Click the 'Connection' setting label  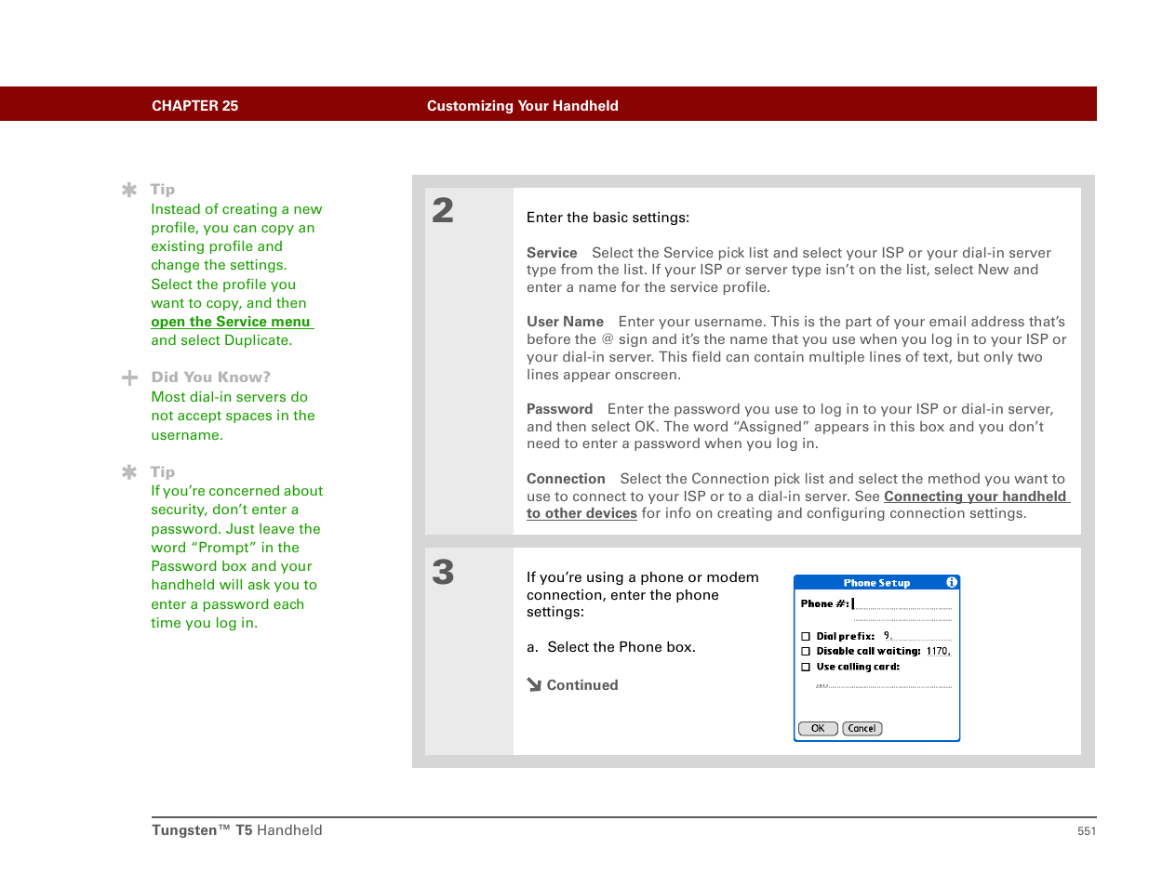(x=566, y=479)
